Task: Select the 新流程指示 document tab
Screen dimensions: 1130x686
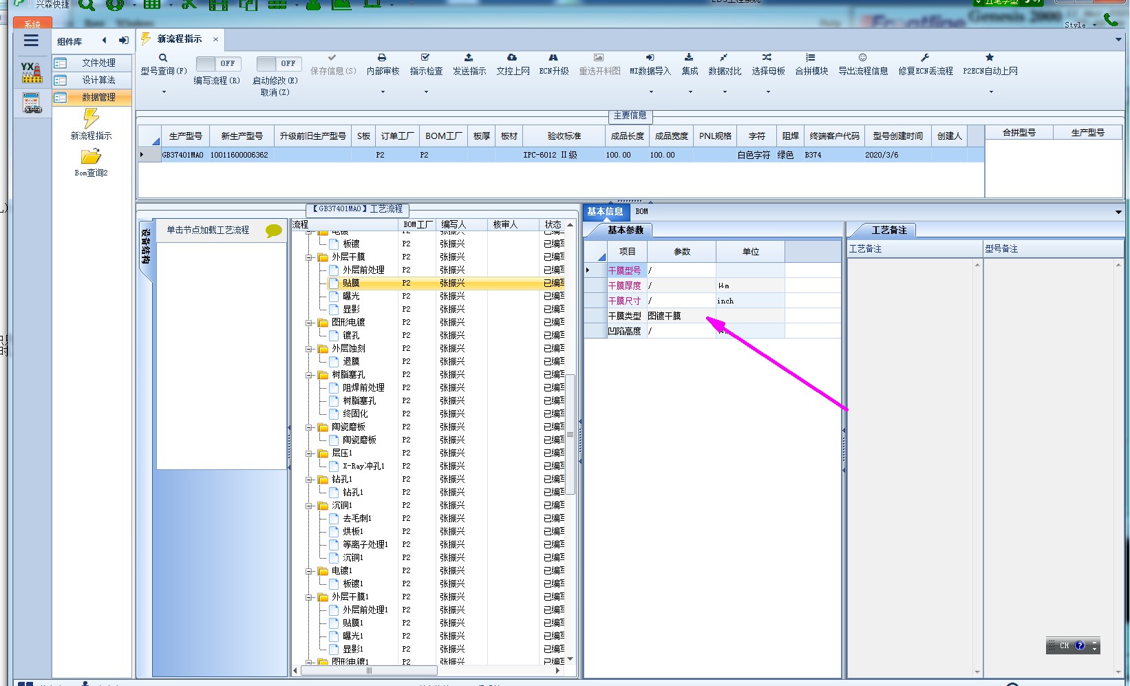Action: (x=179, y=39)
